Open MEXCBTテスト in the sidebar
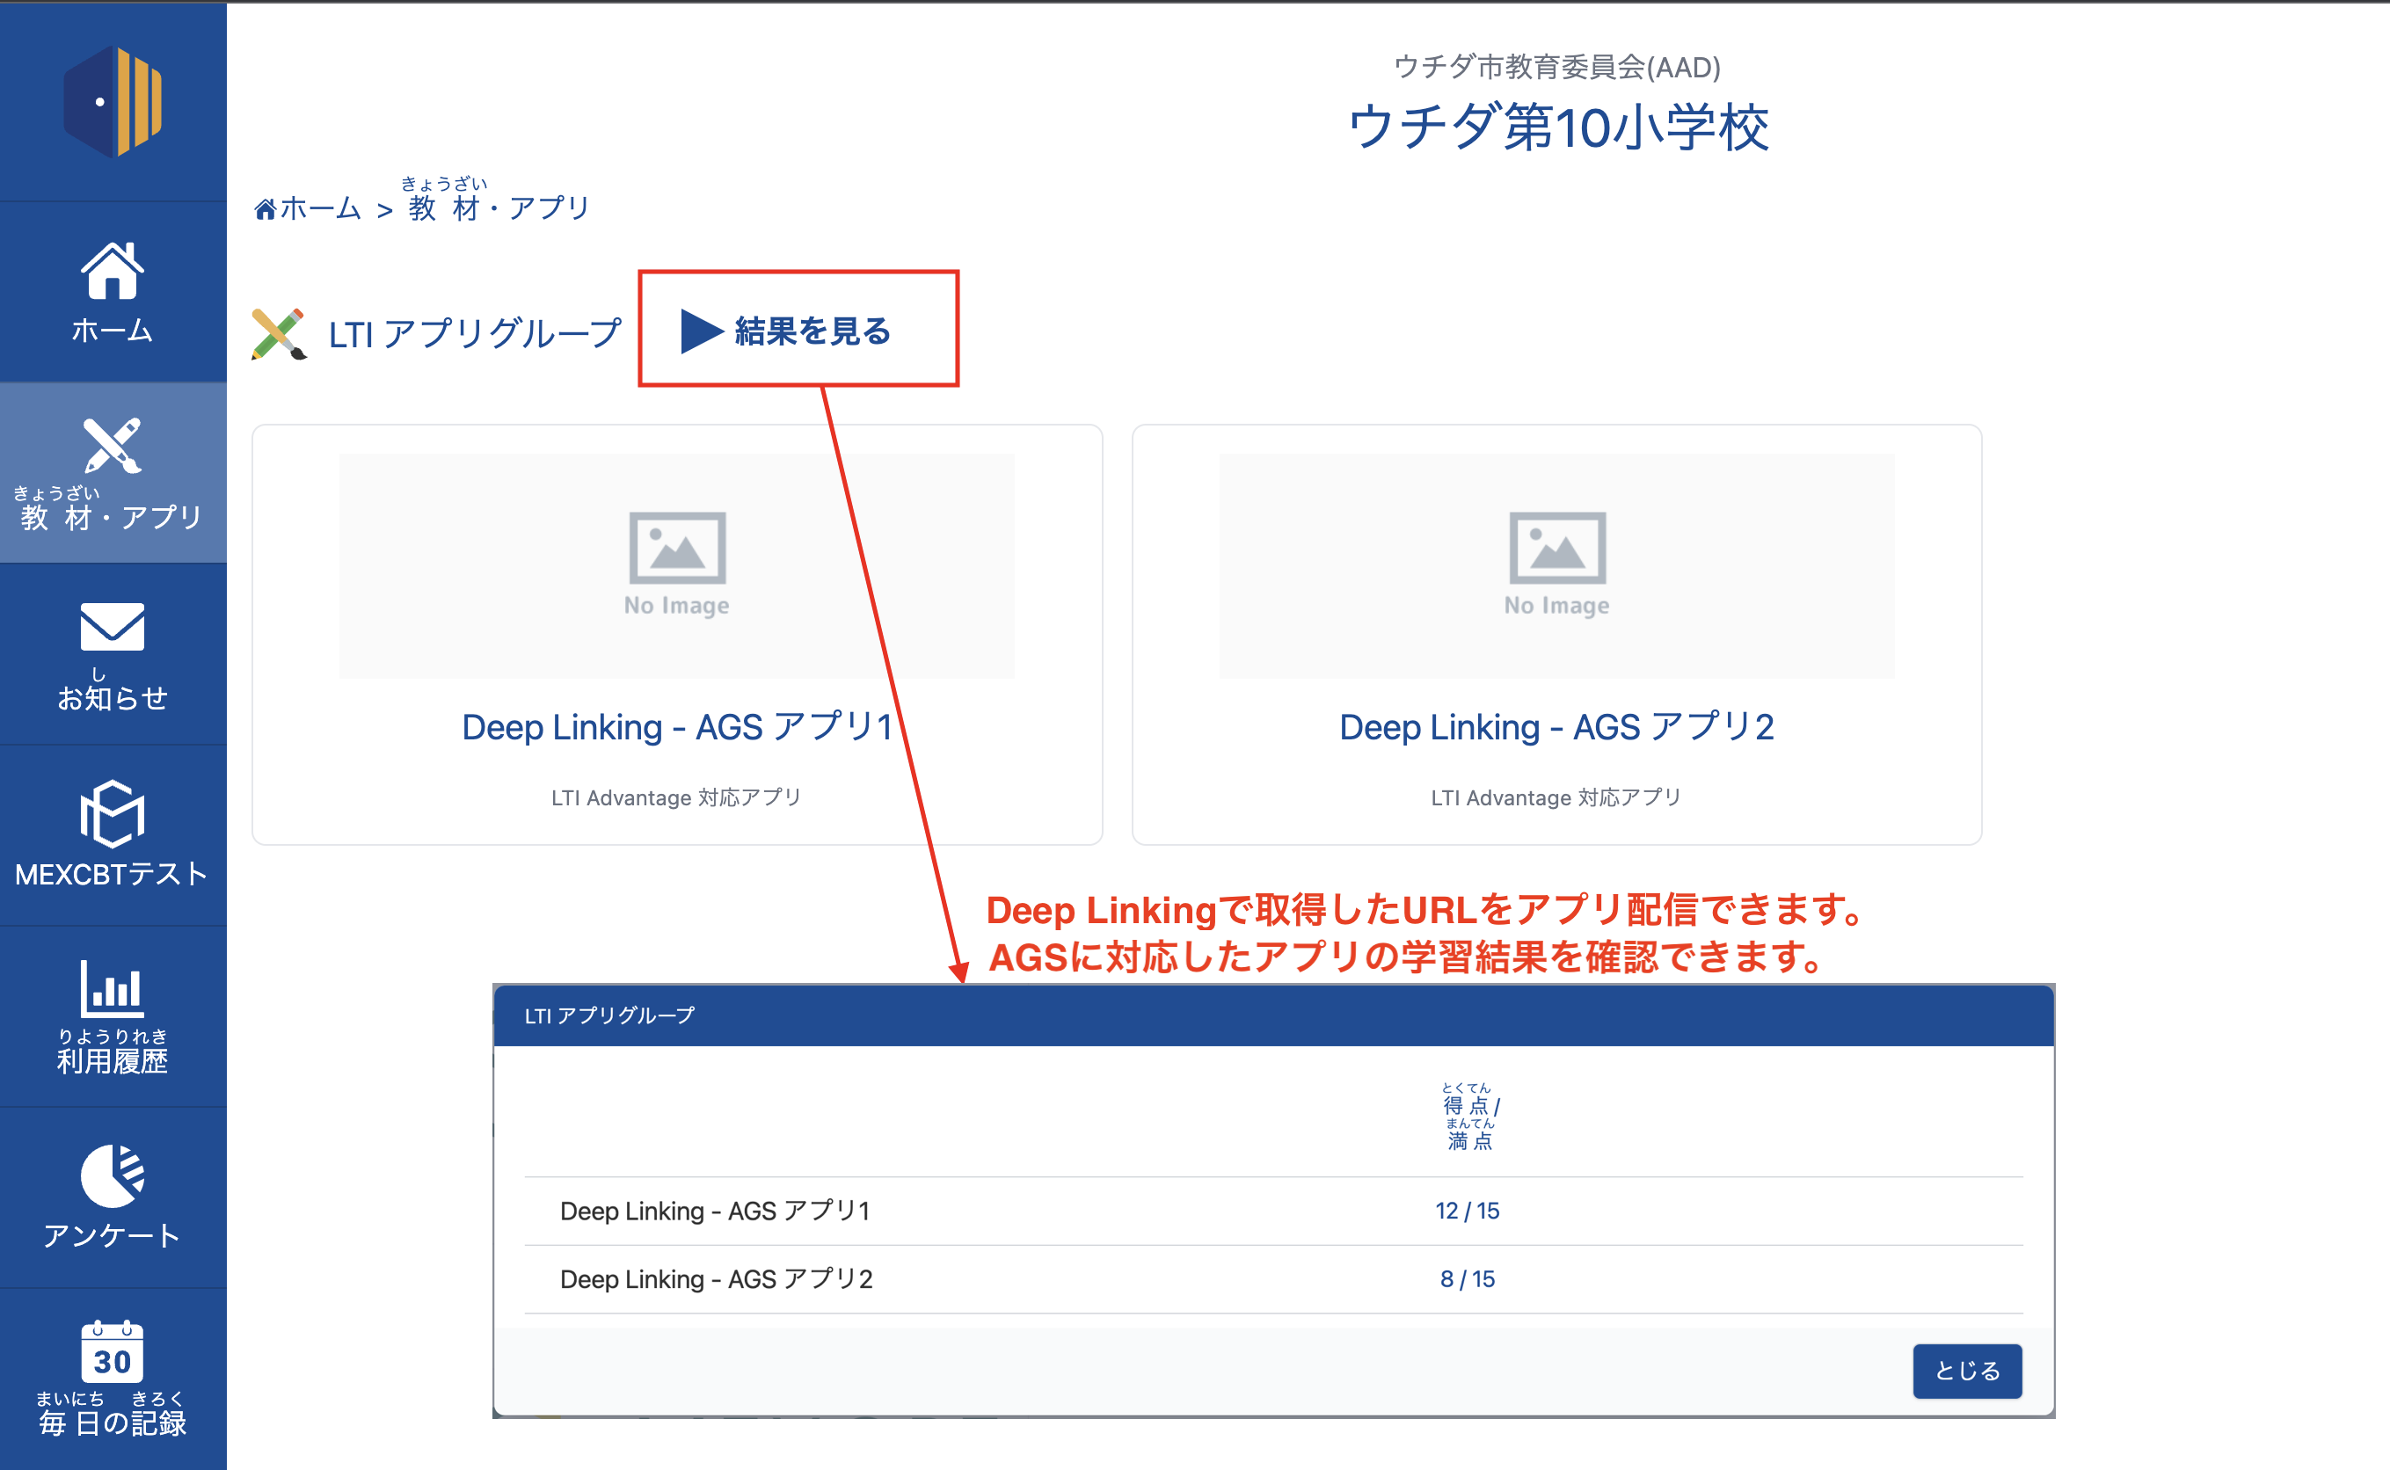The width and height of the screenshot is (2390, 1470). coord(113,834)
